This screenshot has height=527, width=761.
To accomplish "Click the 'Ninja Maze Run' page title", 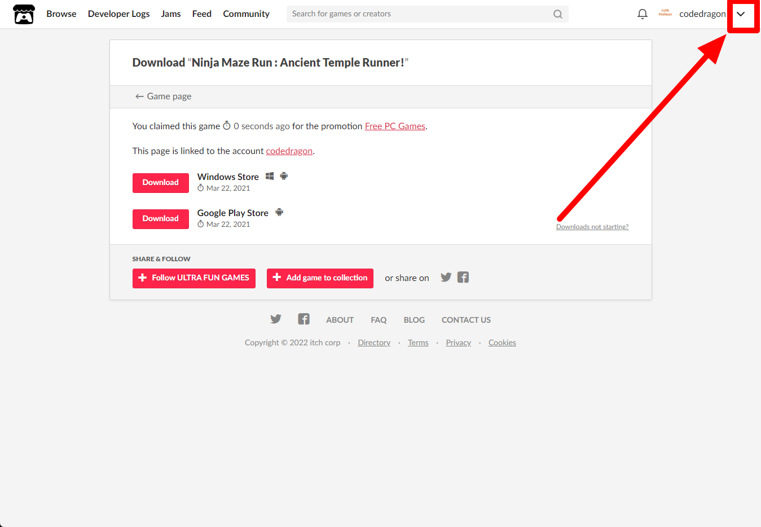I will point(270,63).
